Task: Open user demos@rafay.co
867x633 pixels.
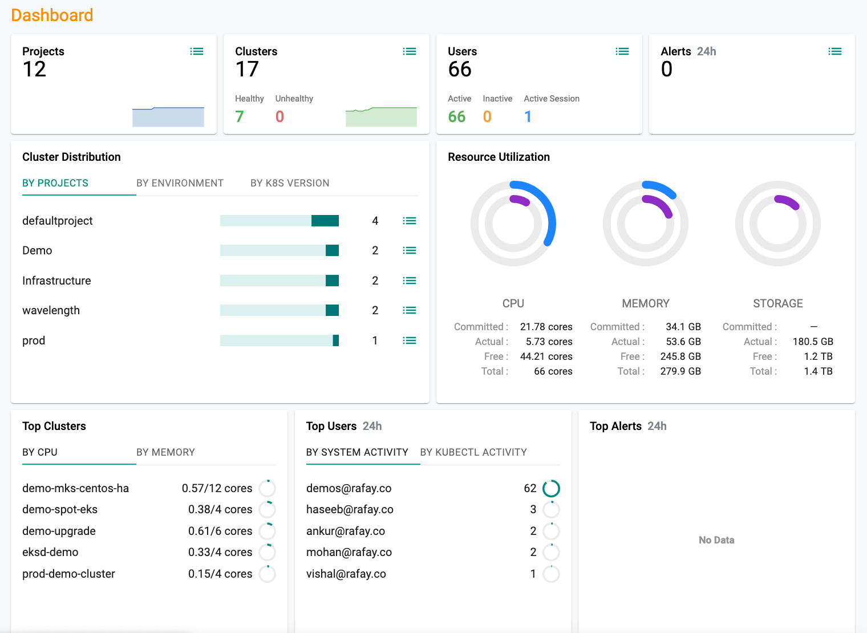Action: pyautogui.click(x=349, y=488)
